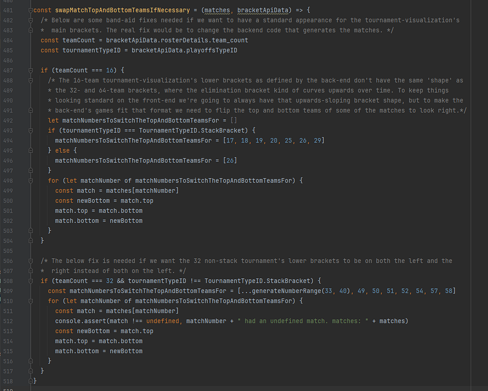This screenshot has height=391, width=488.
Task: Collapse the comment fold marker at line 506
Action: coord(31,261)
